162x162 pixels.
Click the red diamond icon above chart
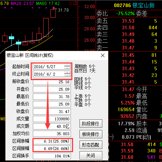pyautogui.click(x=70, y=3)
